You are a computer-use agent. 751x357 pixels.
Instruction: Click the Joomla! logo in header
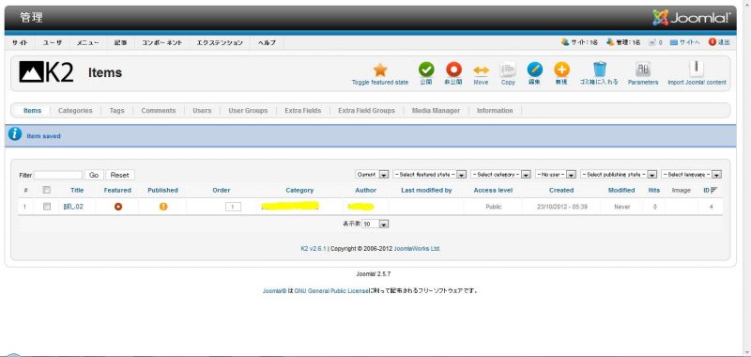pyautogui.click(x=692, y=18)
